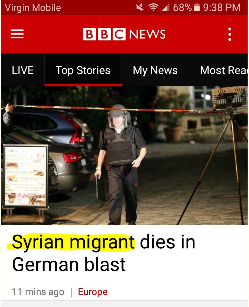Image resolution: width=249 pixels, height=307 pixels.
Task: Switch to the My News tab
Action: (155, 70)
